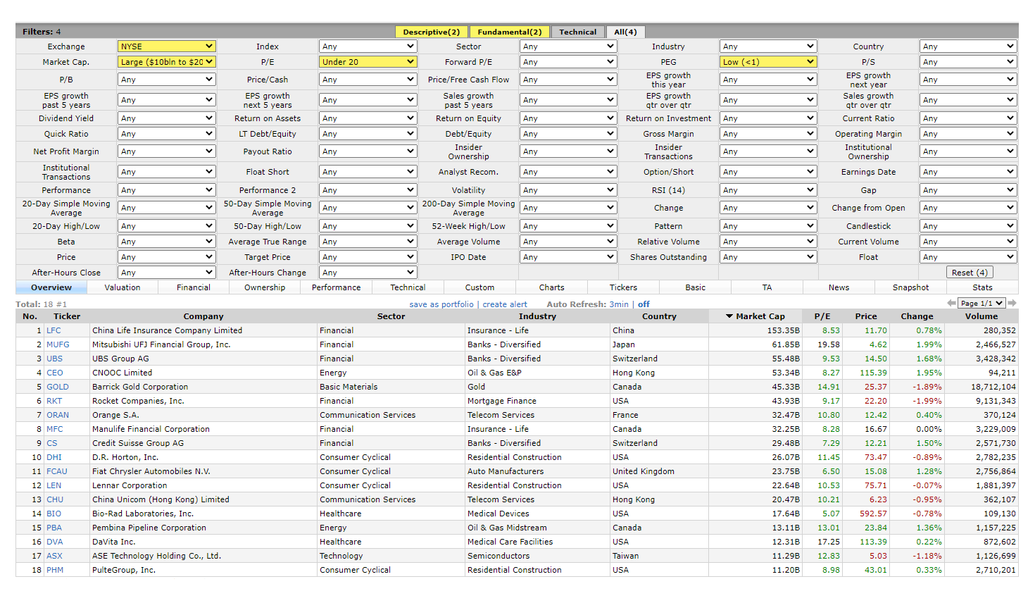Sort table by Change column header

917,316
